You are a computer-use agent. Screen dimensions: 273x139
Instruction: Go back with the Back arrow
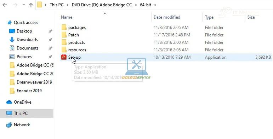click(5, 5)
